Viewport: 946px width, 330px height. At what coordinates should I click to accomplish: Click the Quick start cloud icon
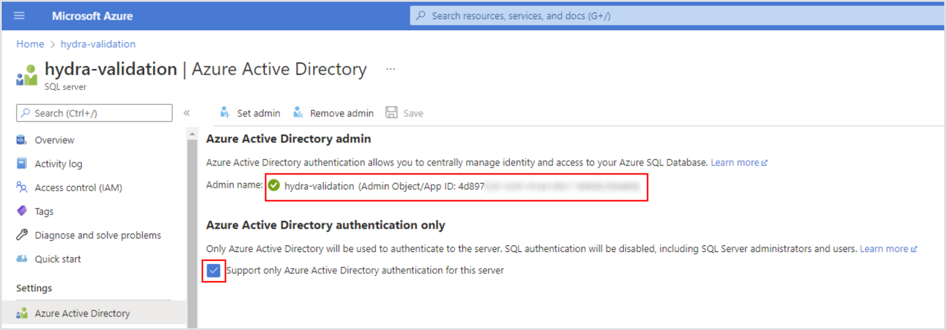point(22,259)
